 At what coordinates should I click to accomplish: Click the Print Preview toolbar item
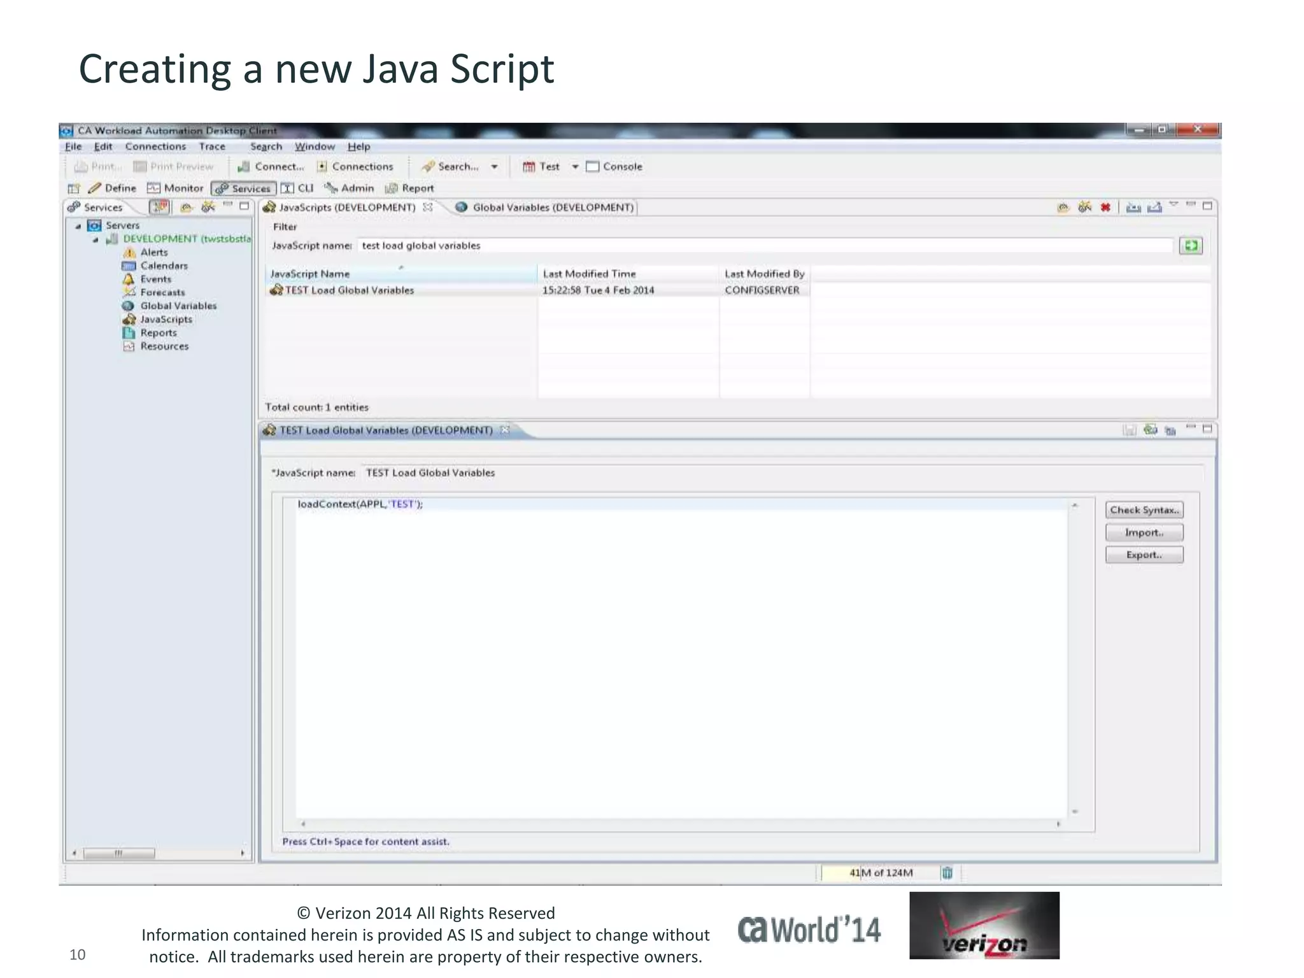click(x=173, y=167)
